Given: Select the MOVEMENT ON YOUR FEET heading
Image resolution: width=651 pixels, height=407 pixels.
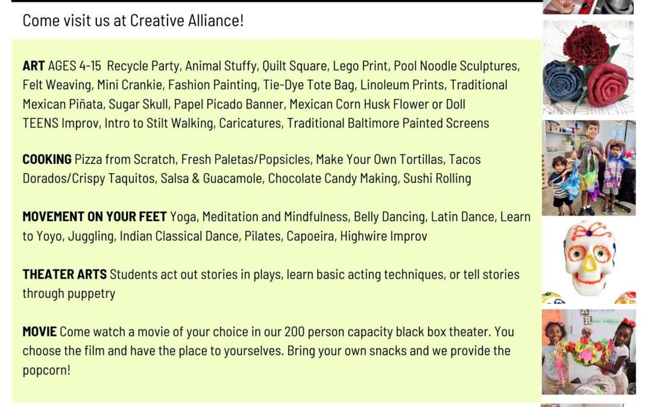Looking at the screenshot, I should click(95, 216).
